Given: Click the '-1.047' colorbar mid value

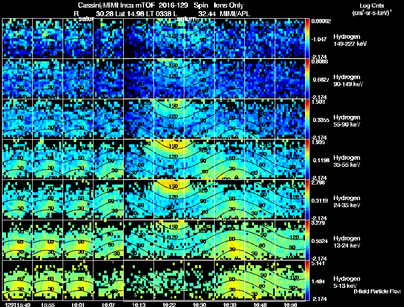Looking at the screenshot, I should pos(319,39).
